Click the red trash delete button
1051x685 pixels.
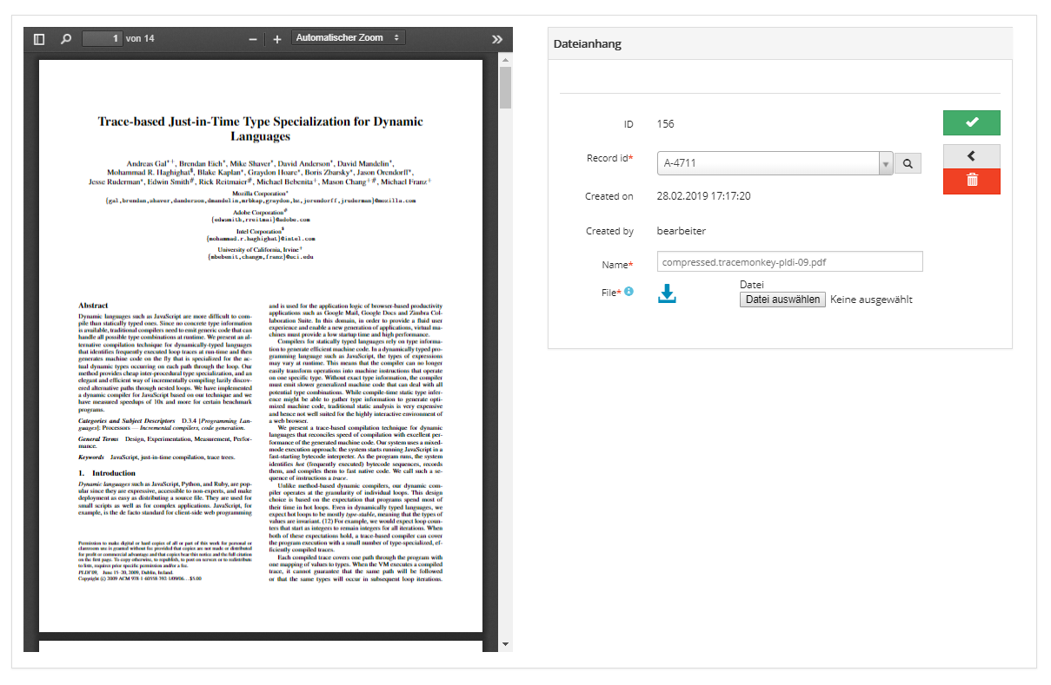tap(972, 181)
